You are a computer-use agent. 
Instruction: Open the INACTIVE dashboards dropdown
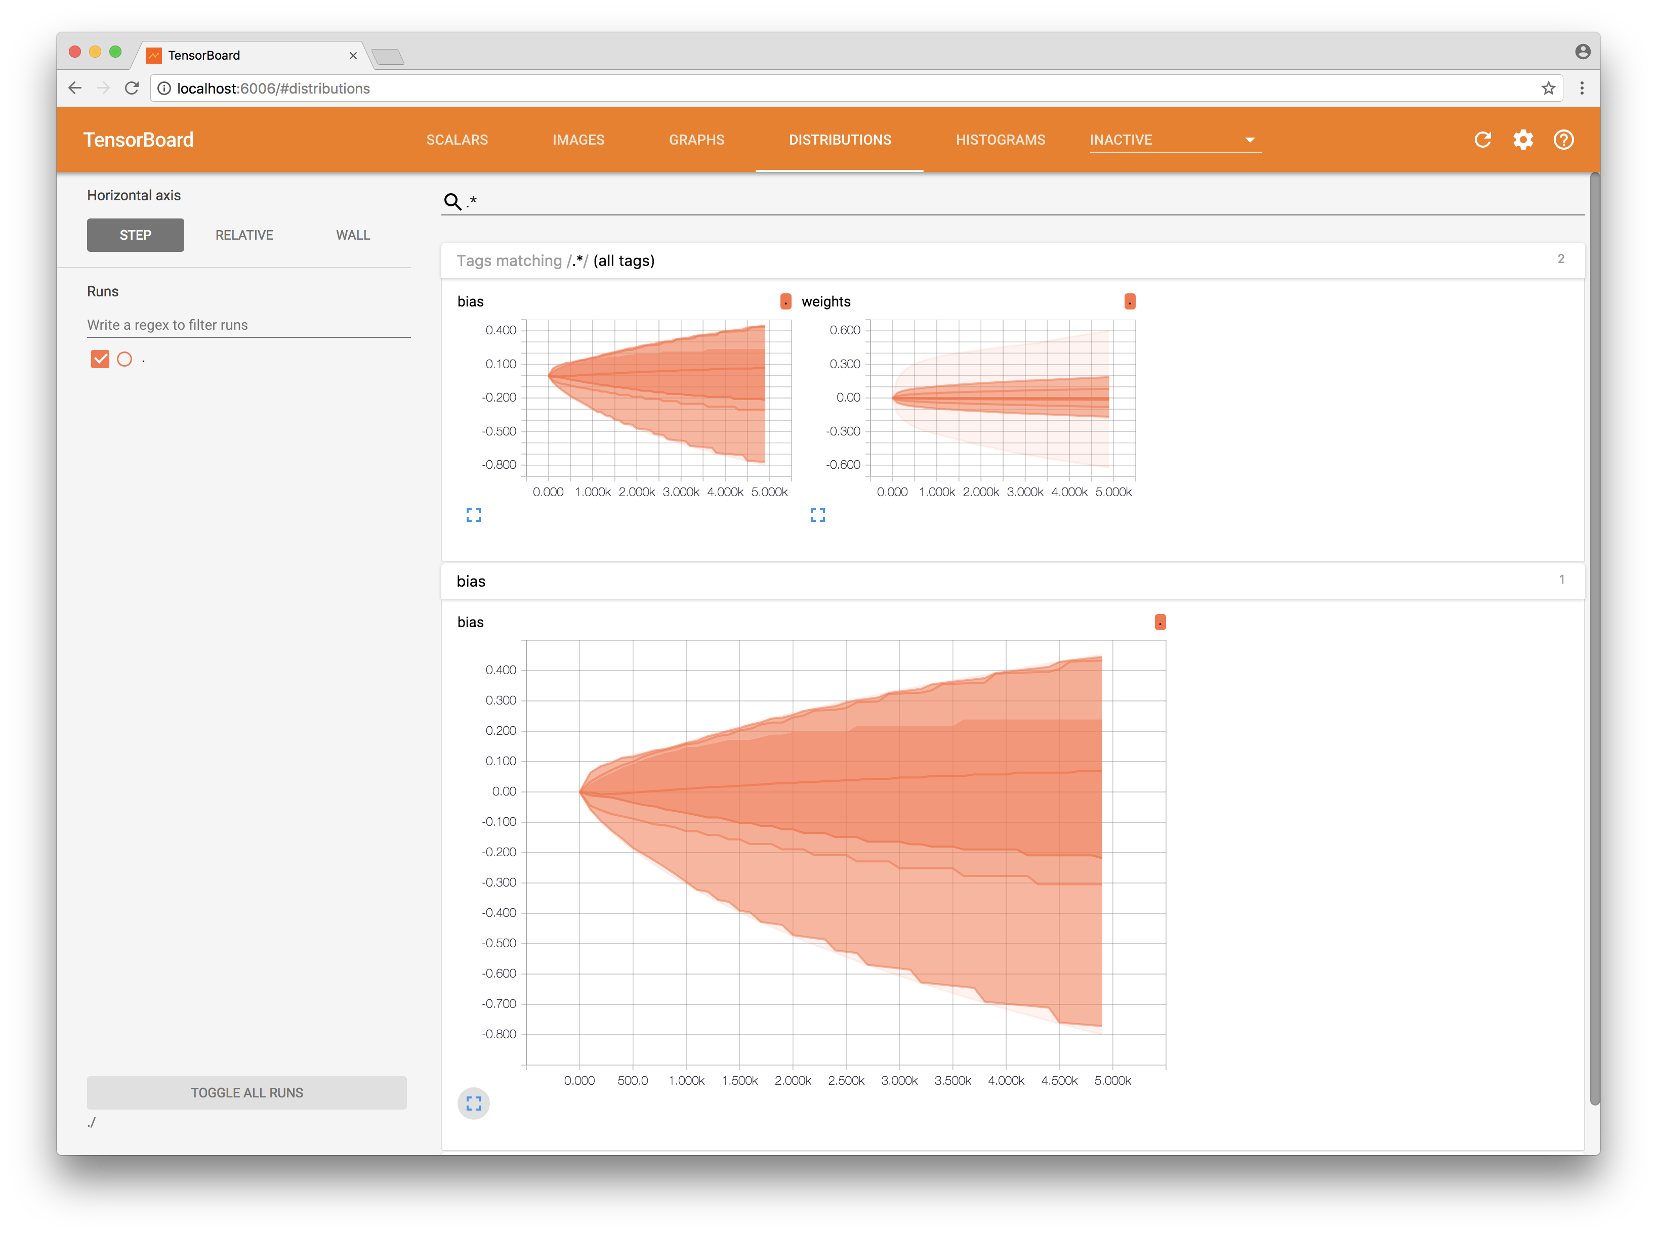point(1174,140)
